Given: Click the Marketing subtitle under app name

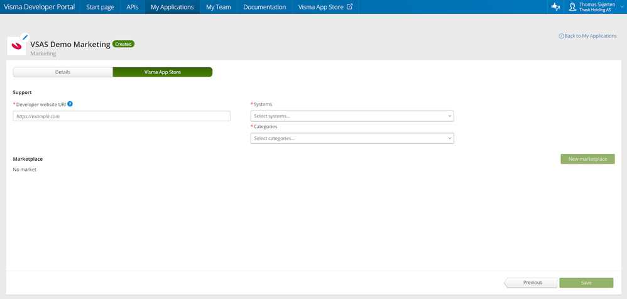Looking at the screenshot, I should pos(43,53).
